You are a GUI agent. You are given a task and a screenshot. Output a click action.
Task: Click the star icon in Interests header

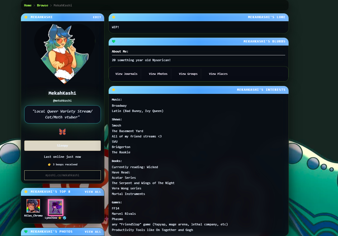click(114, 90)
